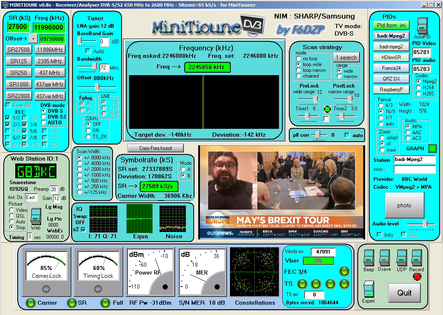Click the green LED between Timer1 and Timer2

click(327, 109)
